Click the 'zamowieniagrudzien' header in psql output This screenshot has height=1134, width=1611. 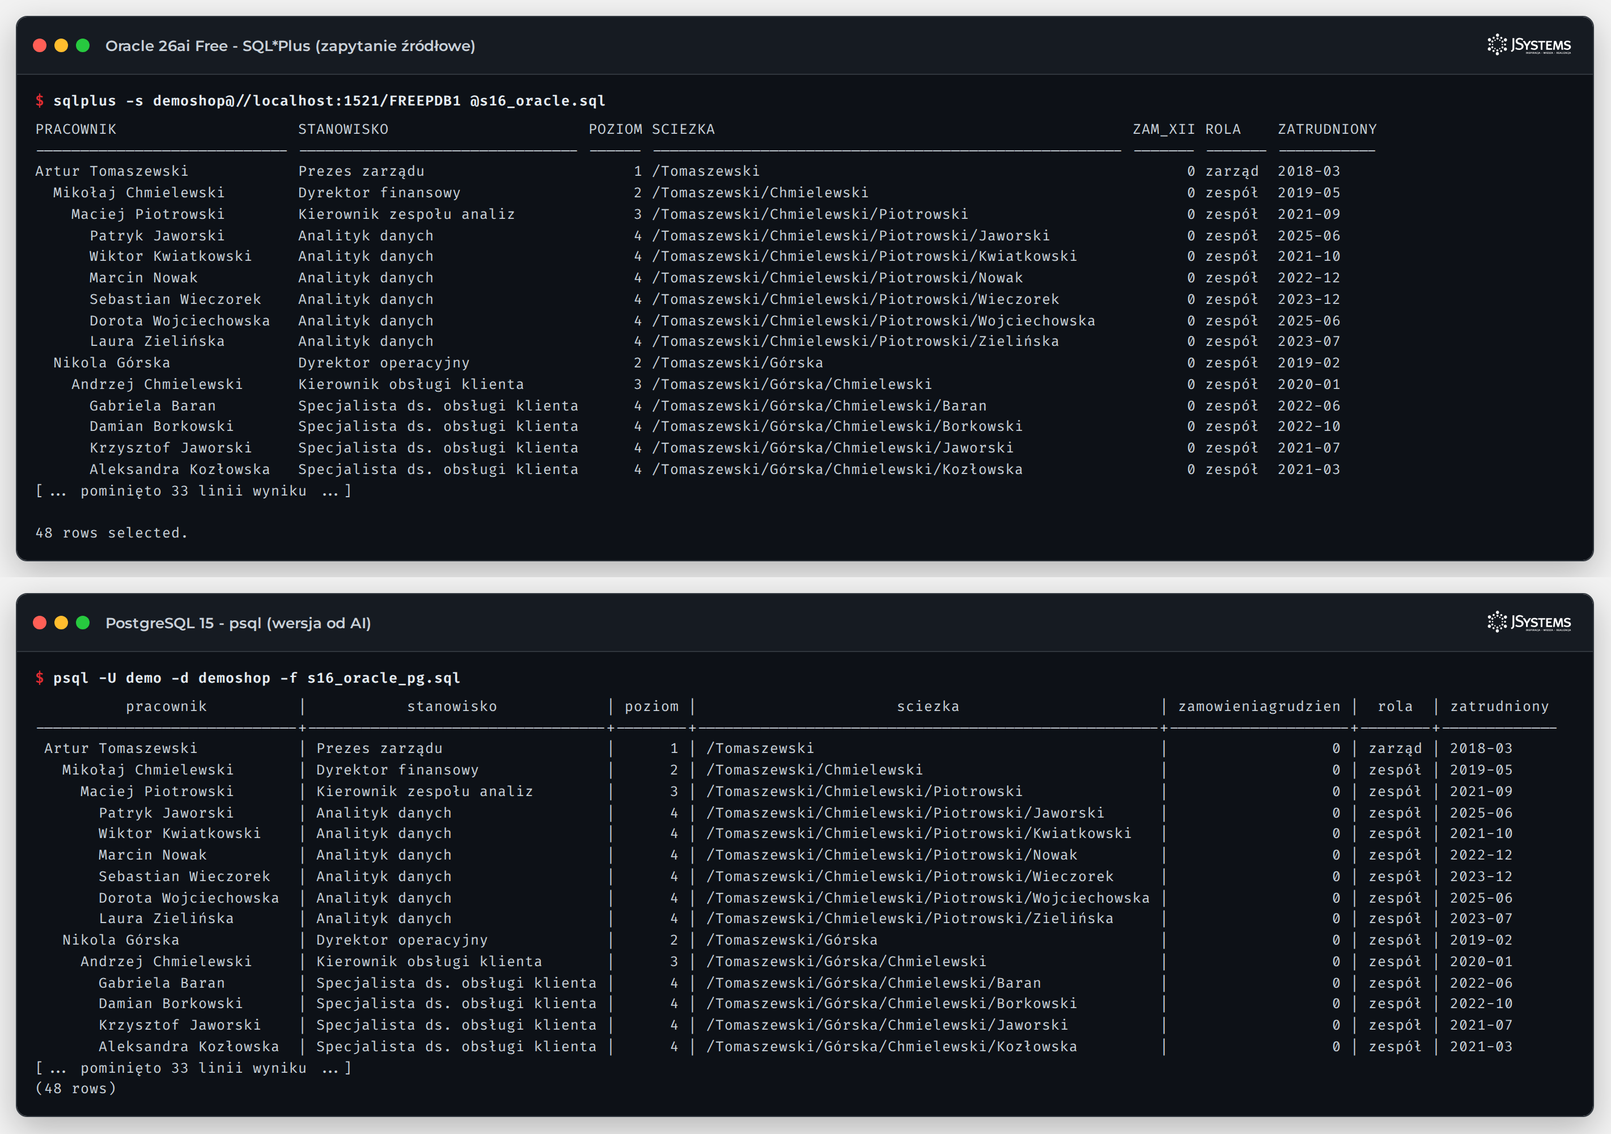[x=1259, y=706]
